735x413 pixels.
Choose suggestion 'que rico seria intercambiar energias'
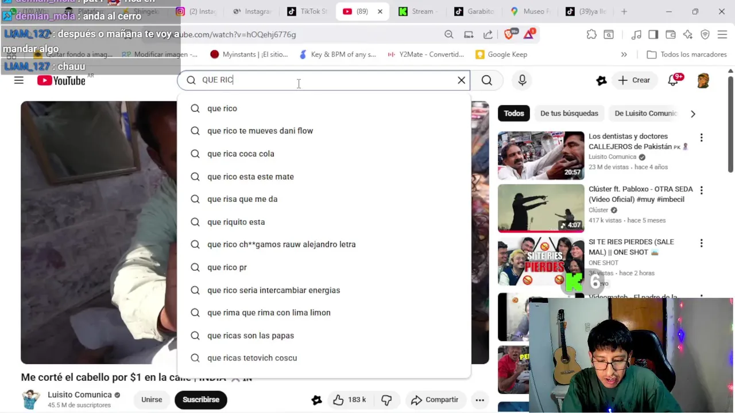point(324,290)
